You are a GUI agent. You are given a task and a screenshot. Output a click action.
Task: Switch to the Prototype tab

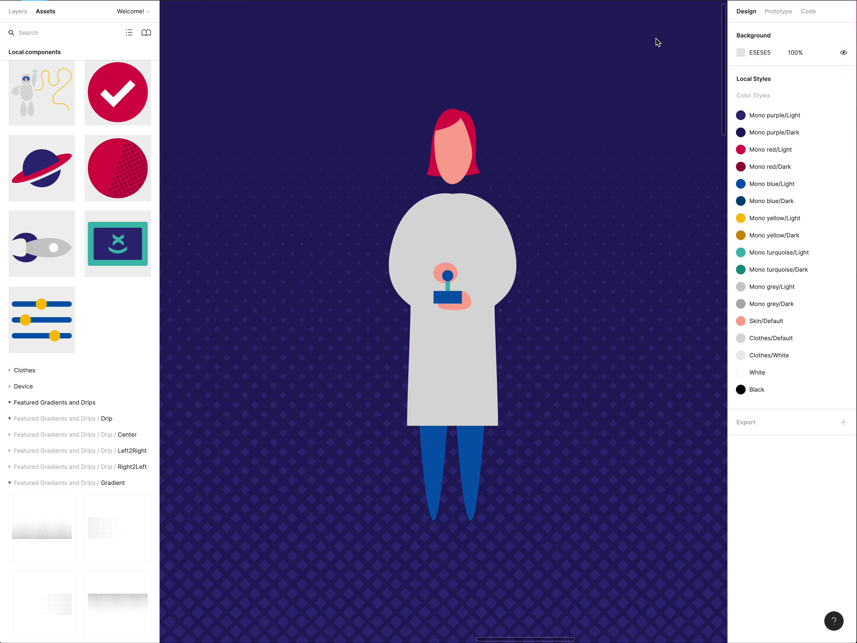pos(778,11)
